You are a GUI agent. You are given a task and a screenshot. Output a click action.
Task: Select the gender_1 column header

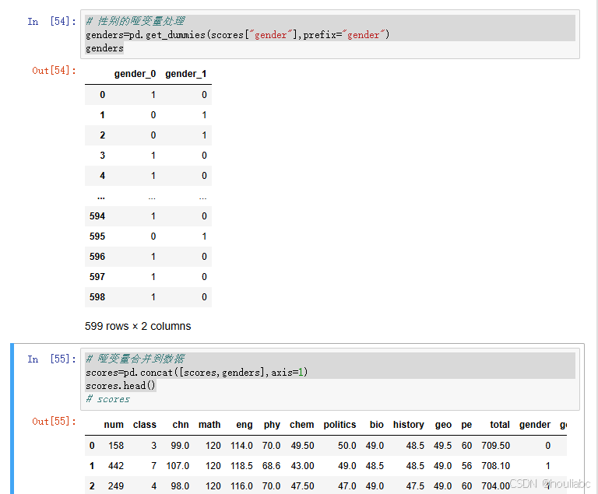click(186, 74)
